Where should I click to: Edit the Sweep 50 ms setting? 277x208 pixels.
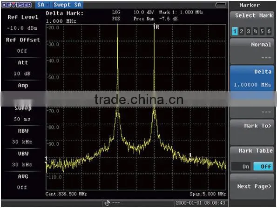point(23,114)
